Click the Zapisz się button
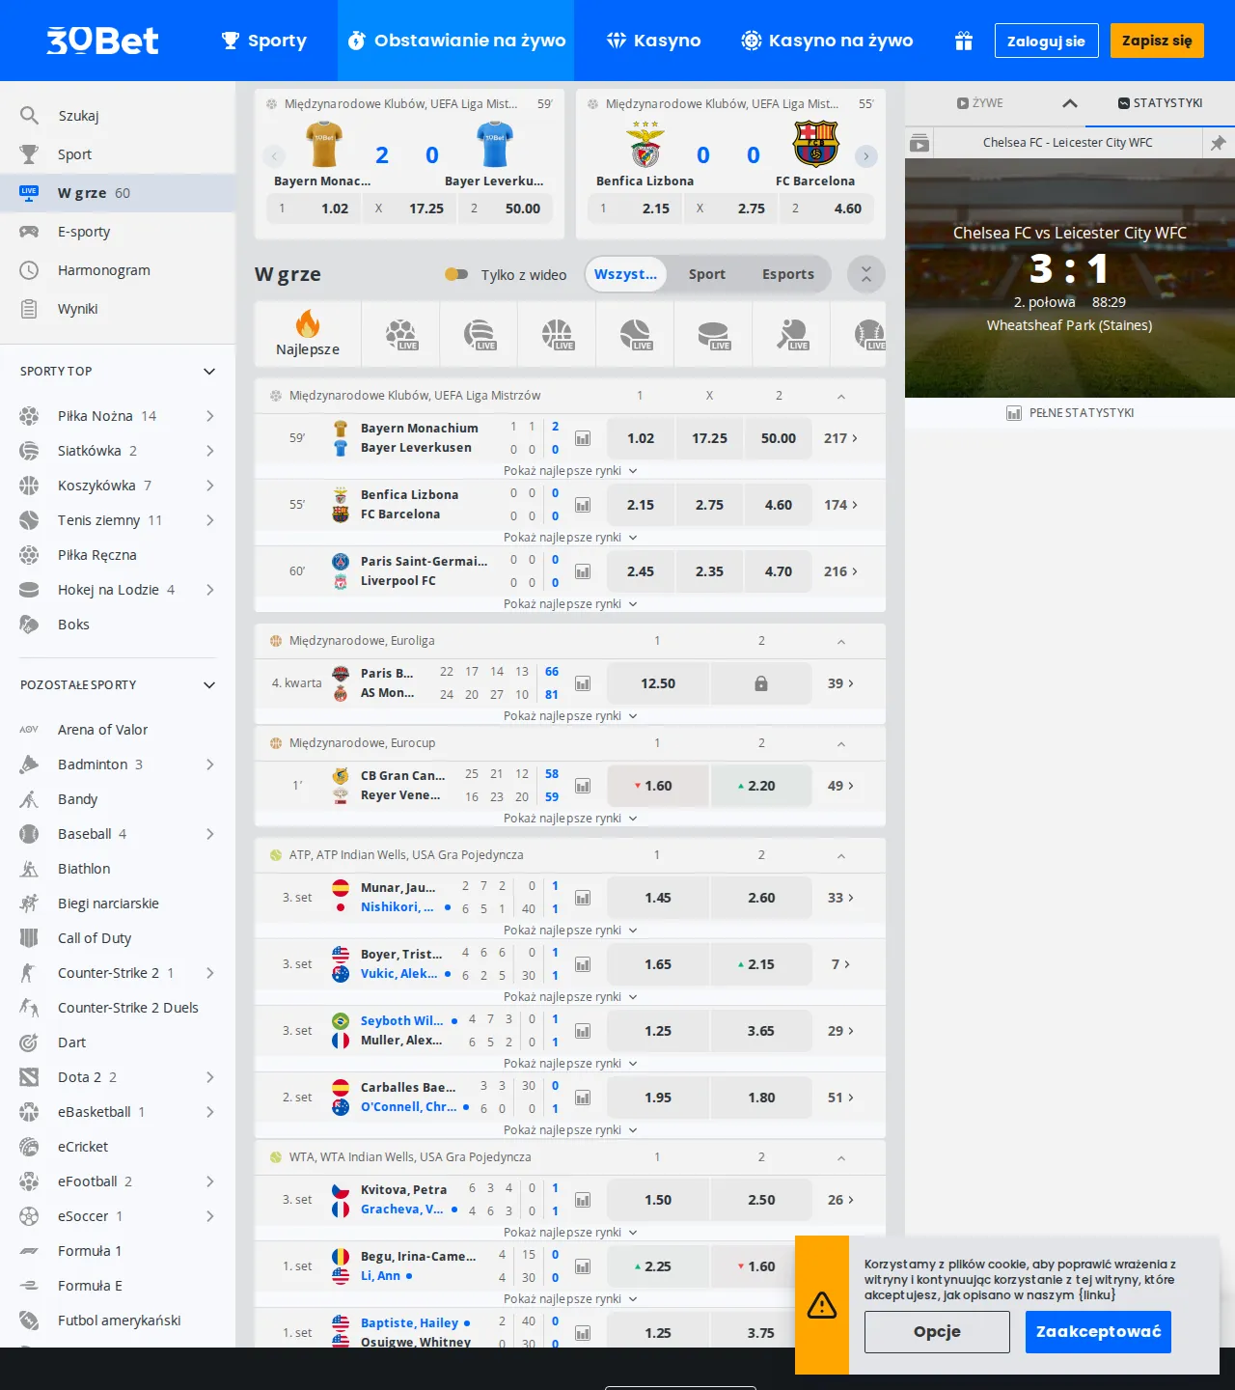Screen dimensions: 1235x1390 coord(1157,41)
